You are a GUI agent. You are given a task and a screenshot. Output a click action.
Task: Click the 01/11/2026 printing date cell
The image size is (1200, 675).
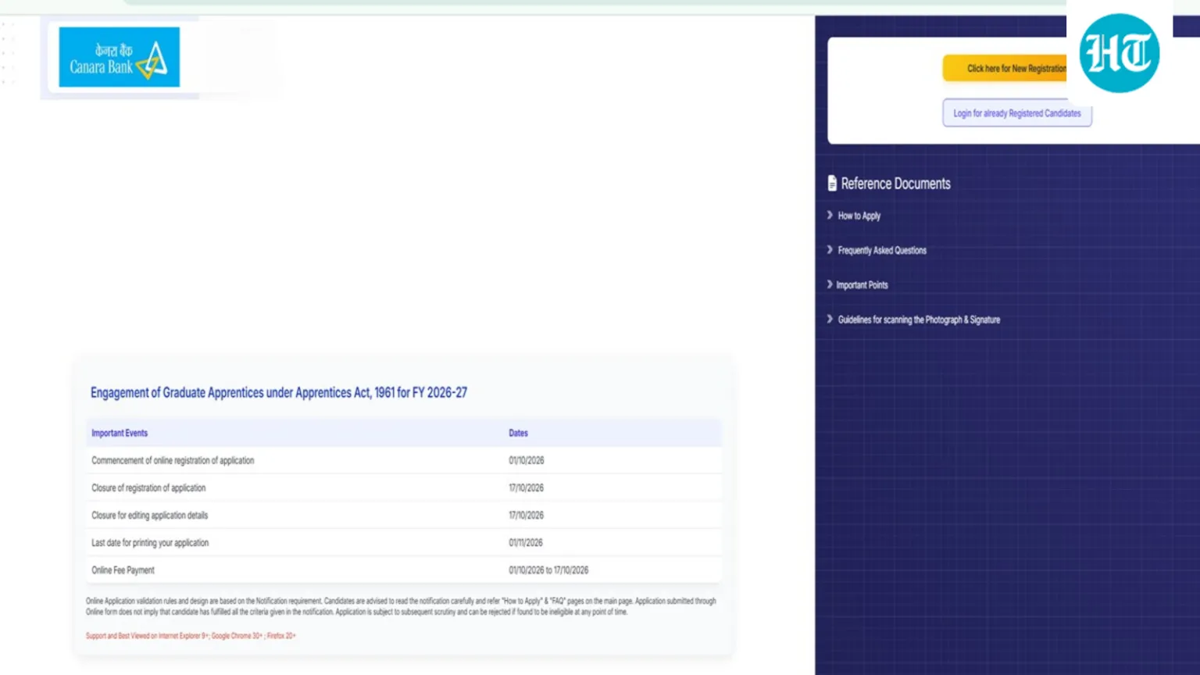pos(526,543)
